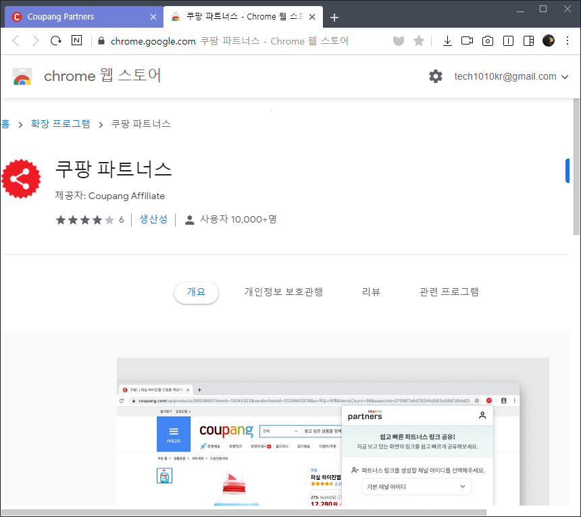This screenshot has height=517, width=581.
Task: Open the 개인정보 보호관행 tab
Action: point(284,292)
